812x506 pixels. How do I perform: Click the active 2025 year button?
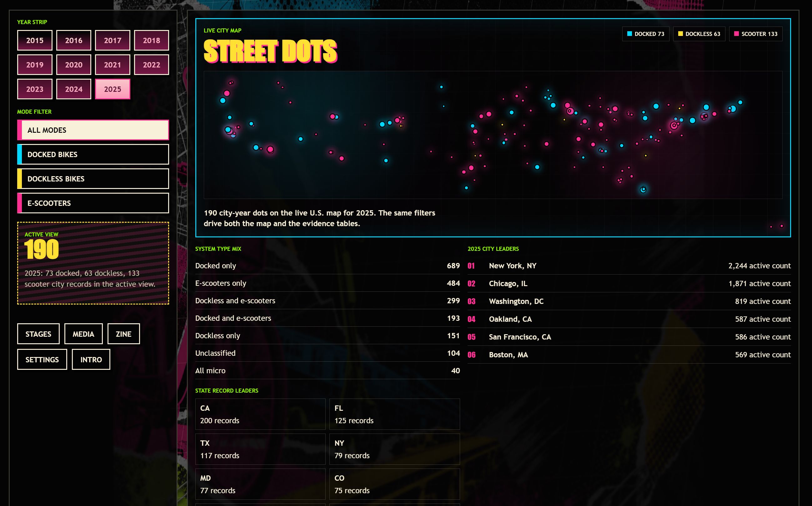(113, 89)
